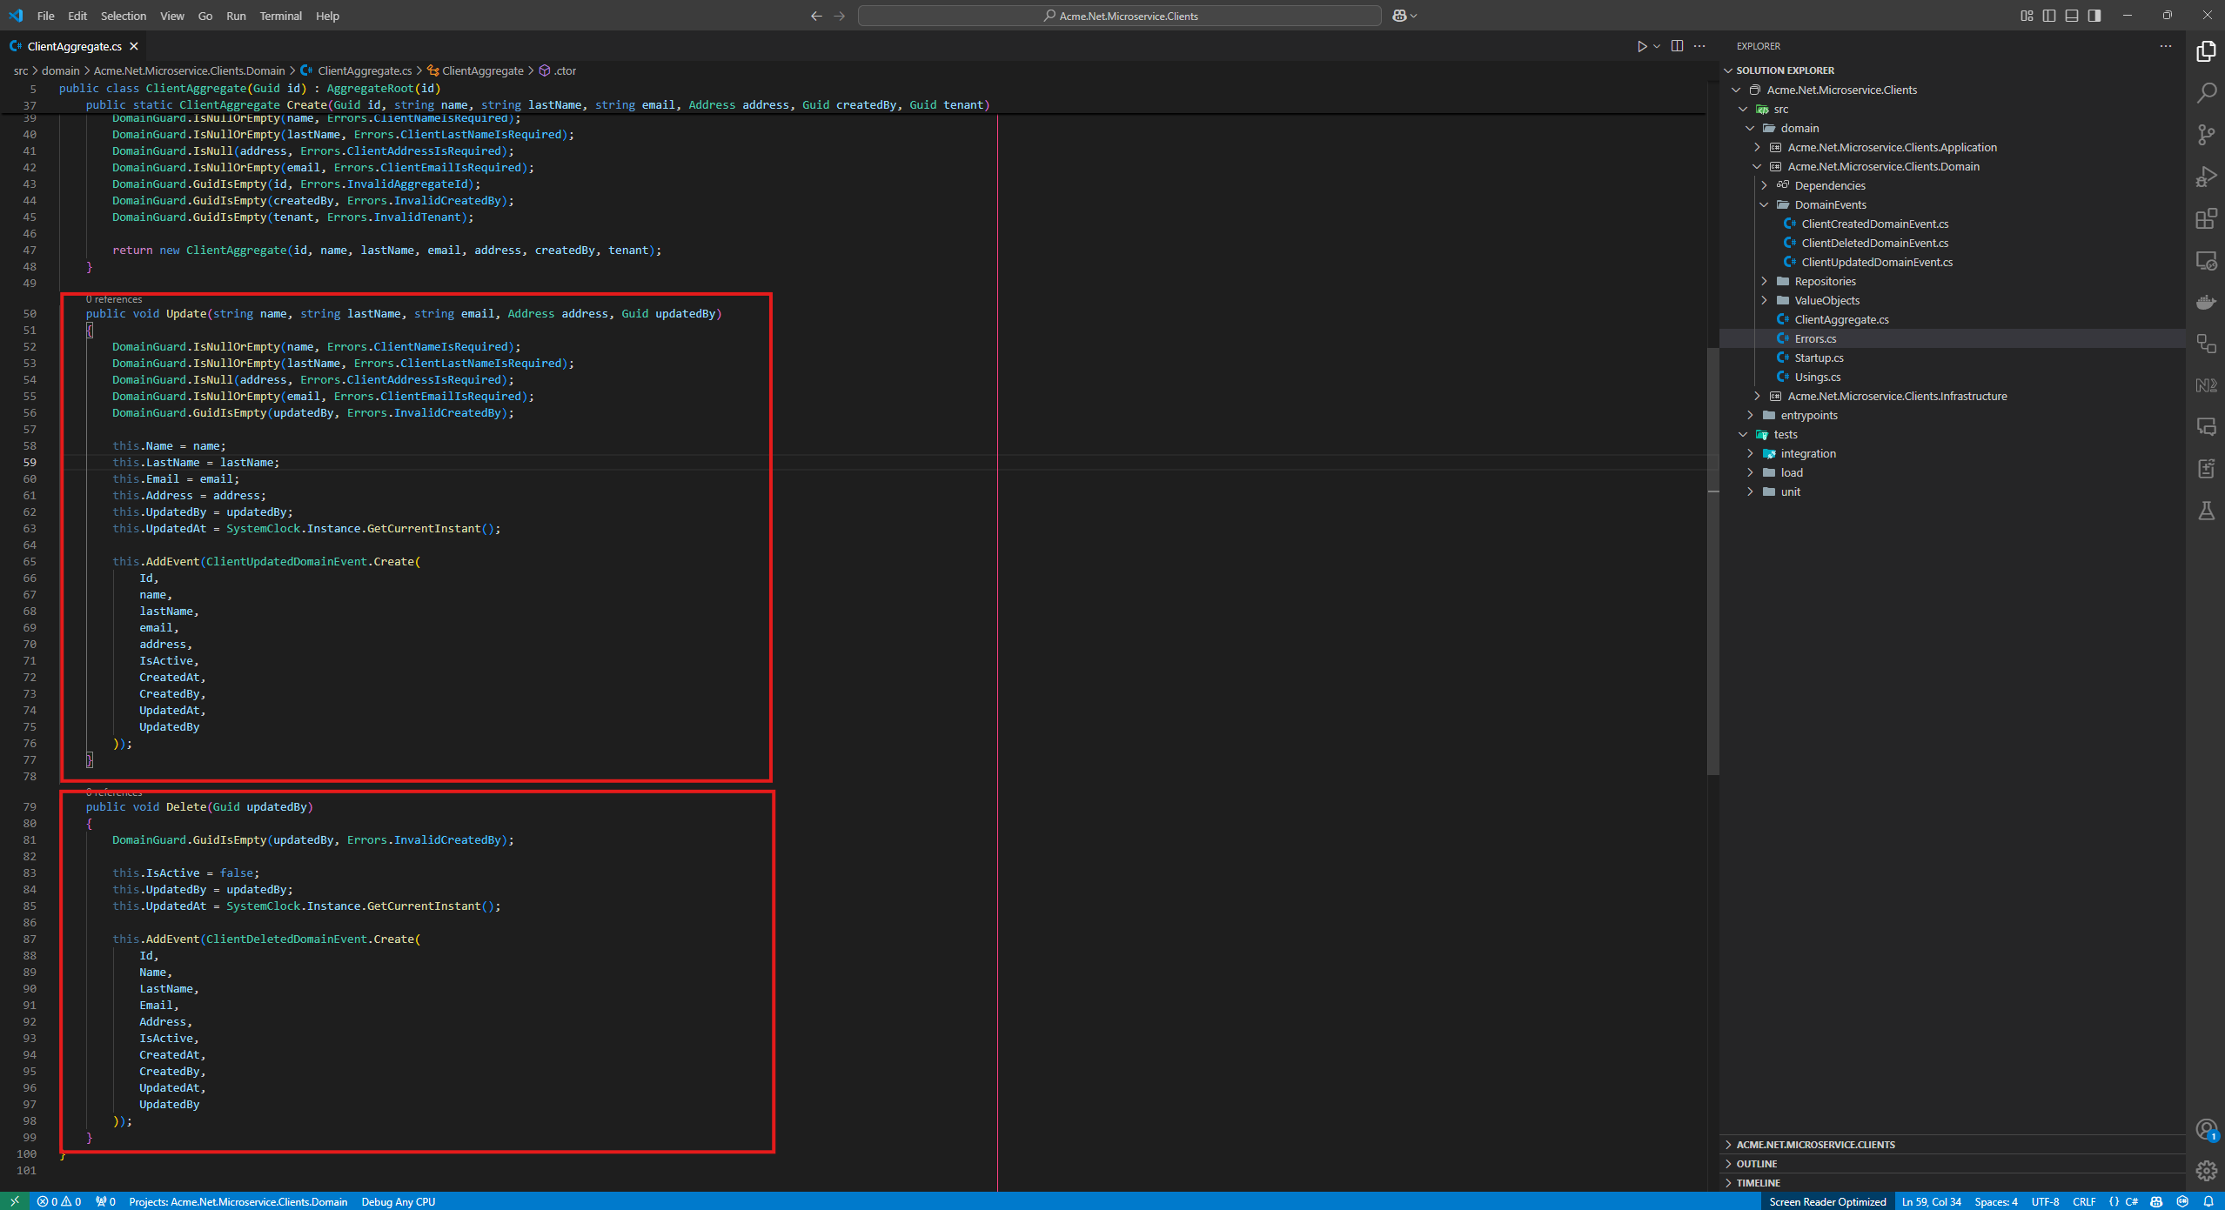Click the command center search field
The height and width of the screenshot is (1210, 2225).
(x=1119, y=16)
